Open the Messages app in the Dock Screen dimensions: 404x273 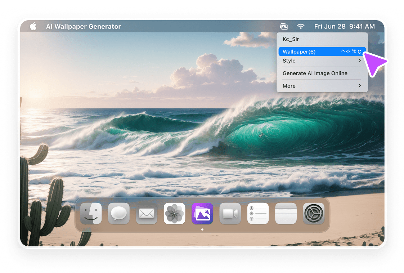(x=118, y=213)
